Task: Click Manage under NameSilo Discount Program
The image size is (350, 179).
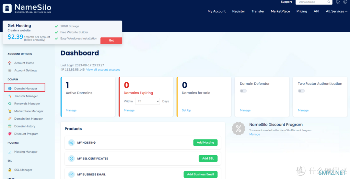Action: point(254,134)
